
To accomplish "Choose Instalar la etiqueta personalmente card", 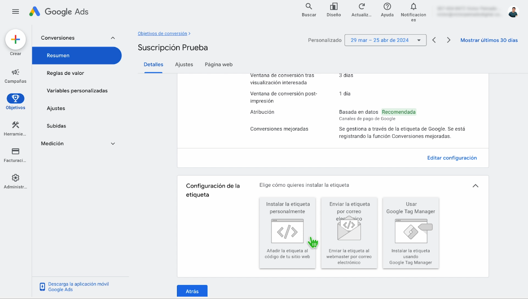I will click(287, 233).
